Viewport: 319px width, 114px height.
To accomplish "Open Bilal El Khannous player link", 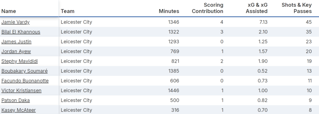I will (21, 32).
